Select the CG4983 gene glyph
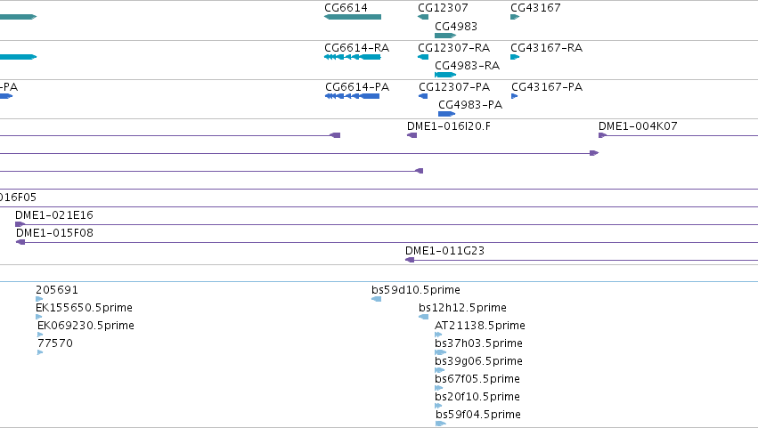758x428 pixels. coord(445,36)
